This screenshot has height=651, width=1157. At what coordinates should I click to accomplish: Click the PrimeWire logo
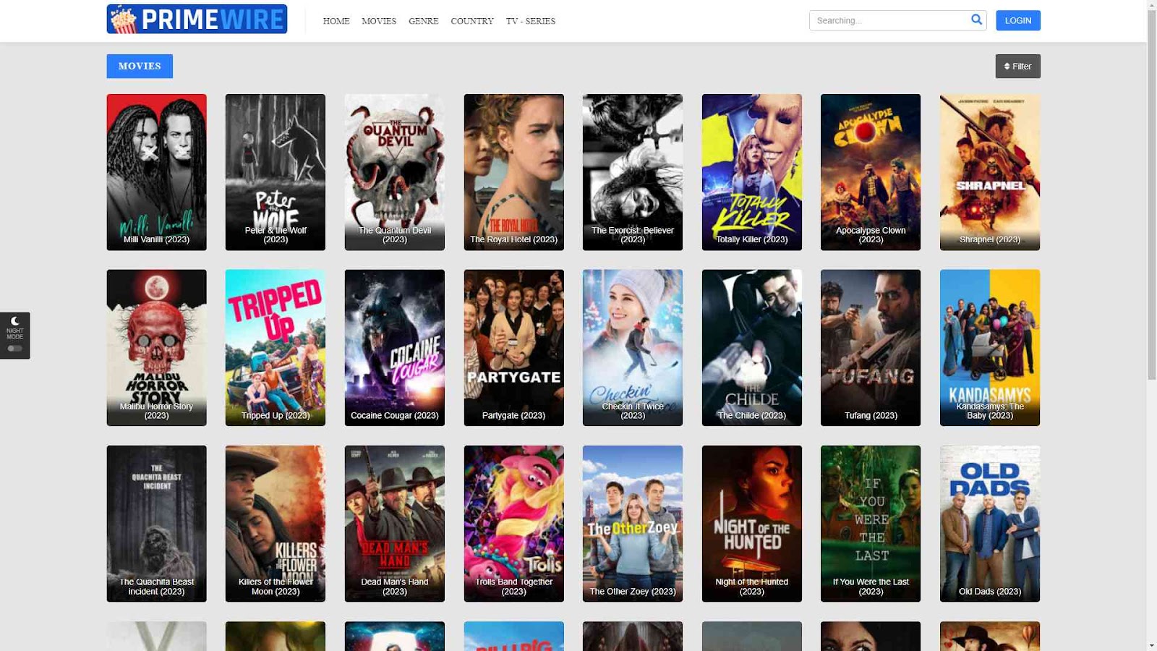(197, 20)
